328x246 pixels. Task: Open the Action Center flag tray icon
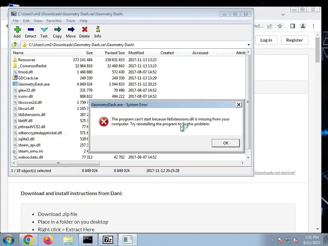pos(280,240)
